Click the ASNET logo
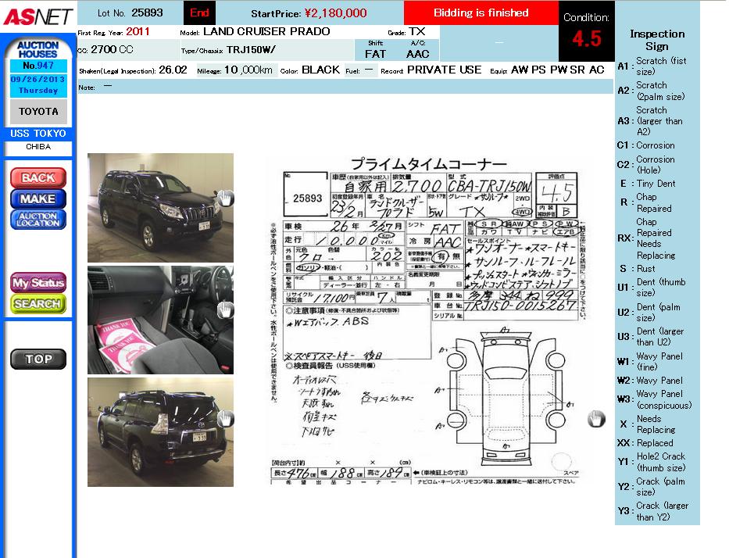729x558 pixels. pyautogui.click(x=37, y=16)
